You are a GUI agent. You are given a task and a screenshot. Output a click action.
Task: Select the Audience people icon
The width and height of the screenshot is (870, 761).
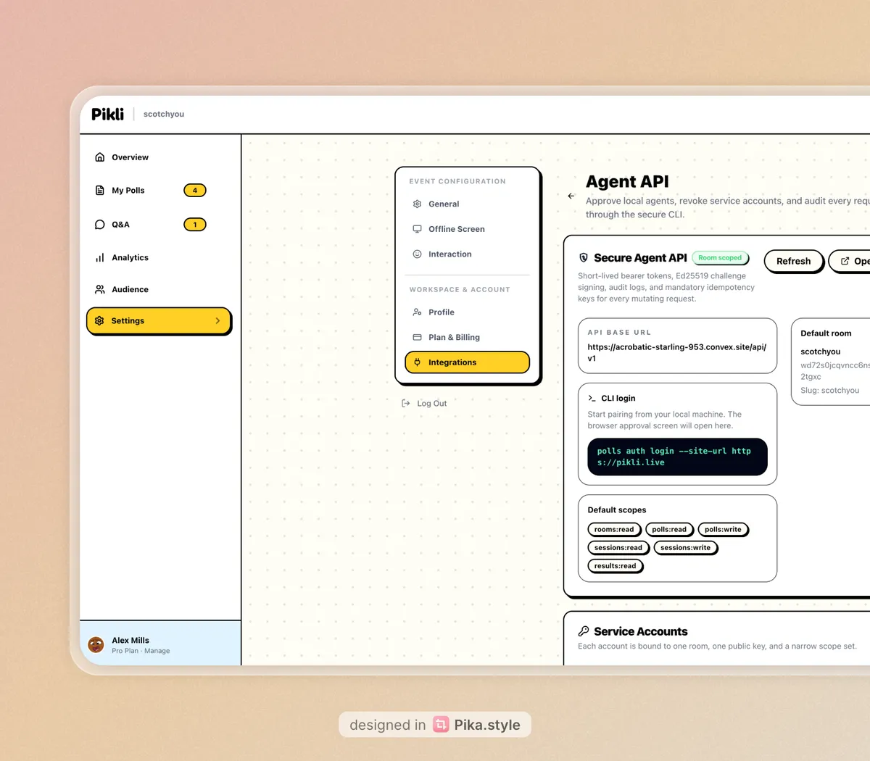(x=99, y=289)
